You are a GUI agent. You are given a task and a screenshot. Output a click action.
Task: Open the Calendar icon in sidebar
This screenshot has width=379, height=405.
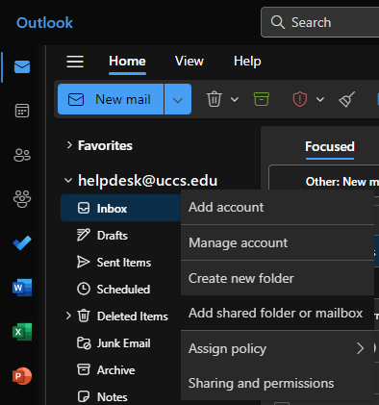point(22,111)
